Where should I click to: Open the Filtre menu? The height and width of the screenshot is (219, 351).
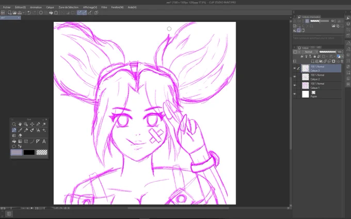coord(104,7)
